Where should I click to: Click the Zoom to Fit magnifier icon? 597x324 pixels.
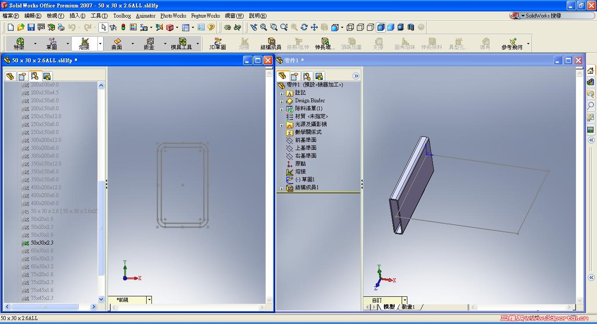[263, 27]
